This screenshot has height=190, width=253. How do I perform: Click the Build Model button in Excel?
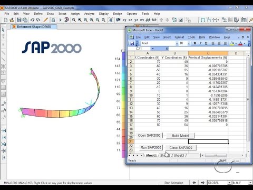(180, 136)
